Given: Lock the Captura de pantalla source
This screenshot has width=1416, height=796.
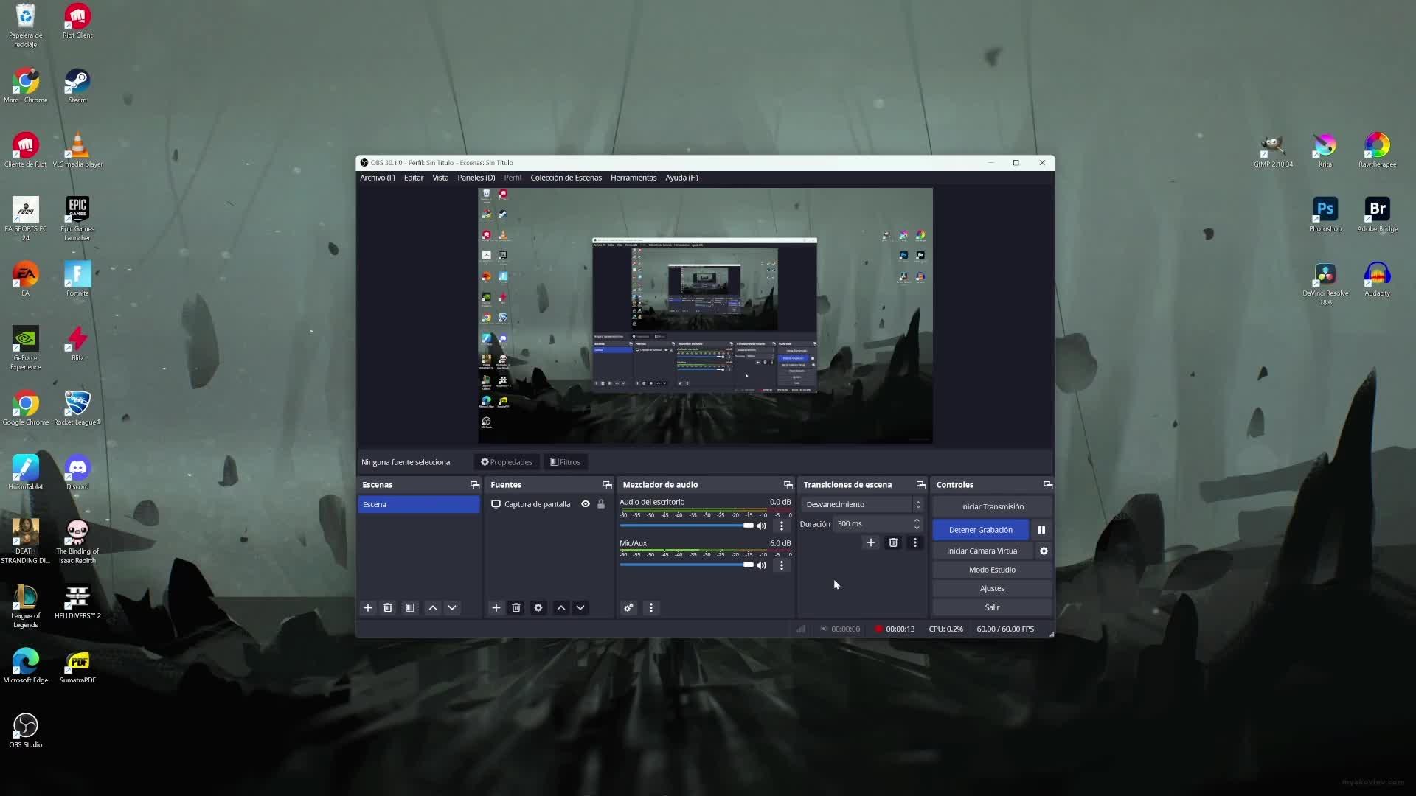Looking at the screenshot, I should point(601,504).
